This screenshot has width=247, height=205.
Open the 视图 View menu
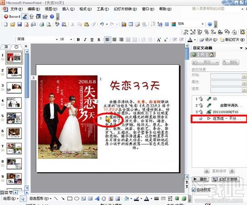pyautogui.click(x=51, y=9)
